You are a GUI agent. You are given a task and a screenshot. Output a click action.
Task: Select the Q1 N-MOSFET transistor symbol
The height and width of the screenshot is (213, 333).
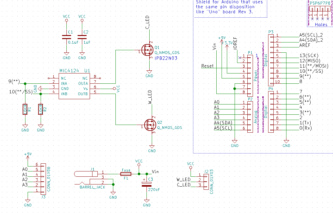[147, 50]
